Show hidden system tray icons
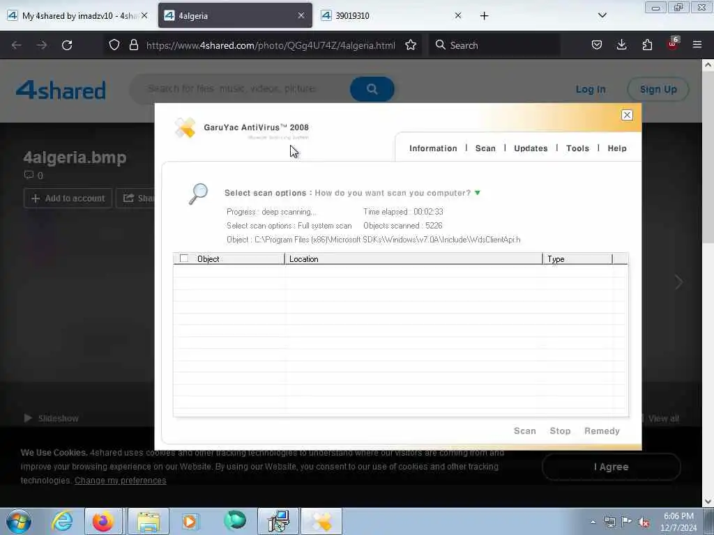 (x=593, y=522)
